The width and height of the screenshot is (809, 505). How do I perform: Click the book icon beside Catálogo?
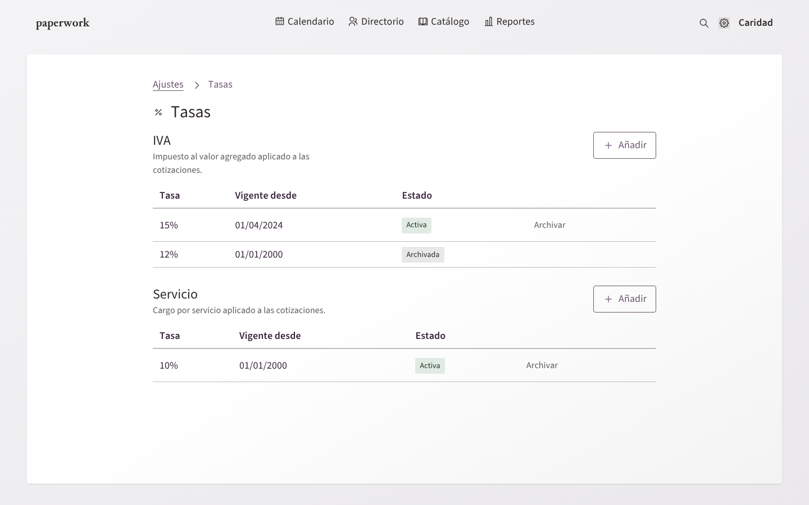tap(423, 21)
